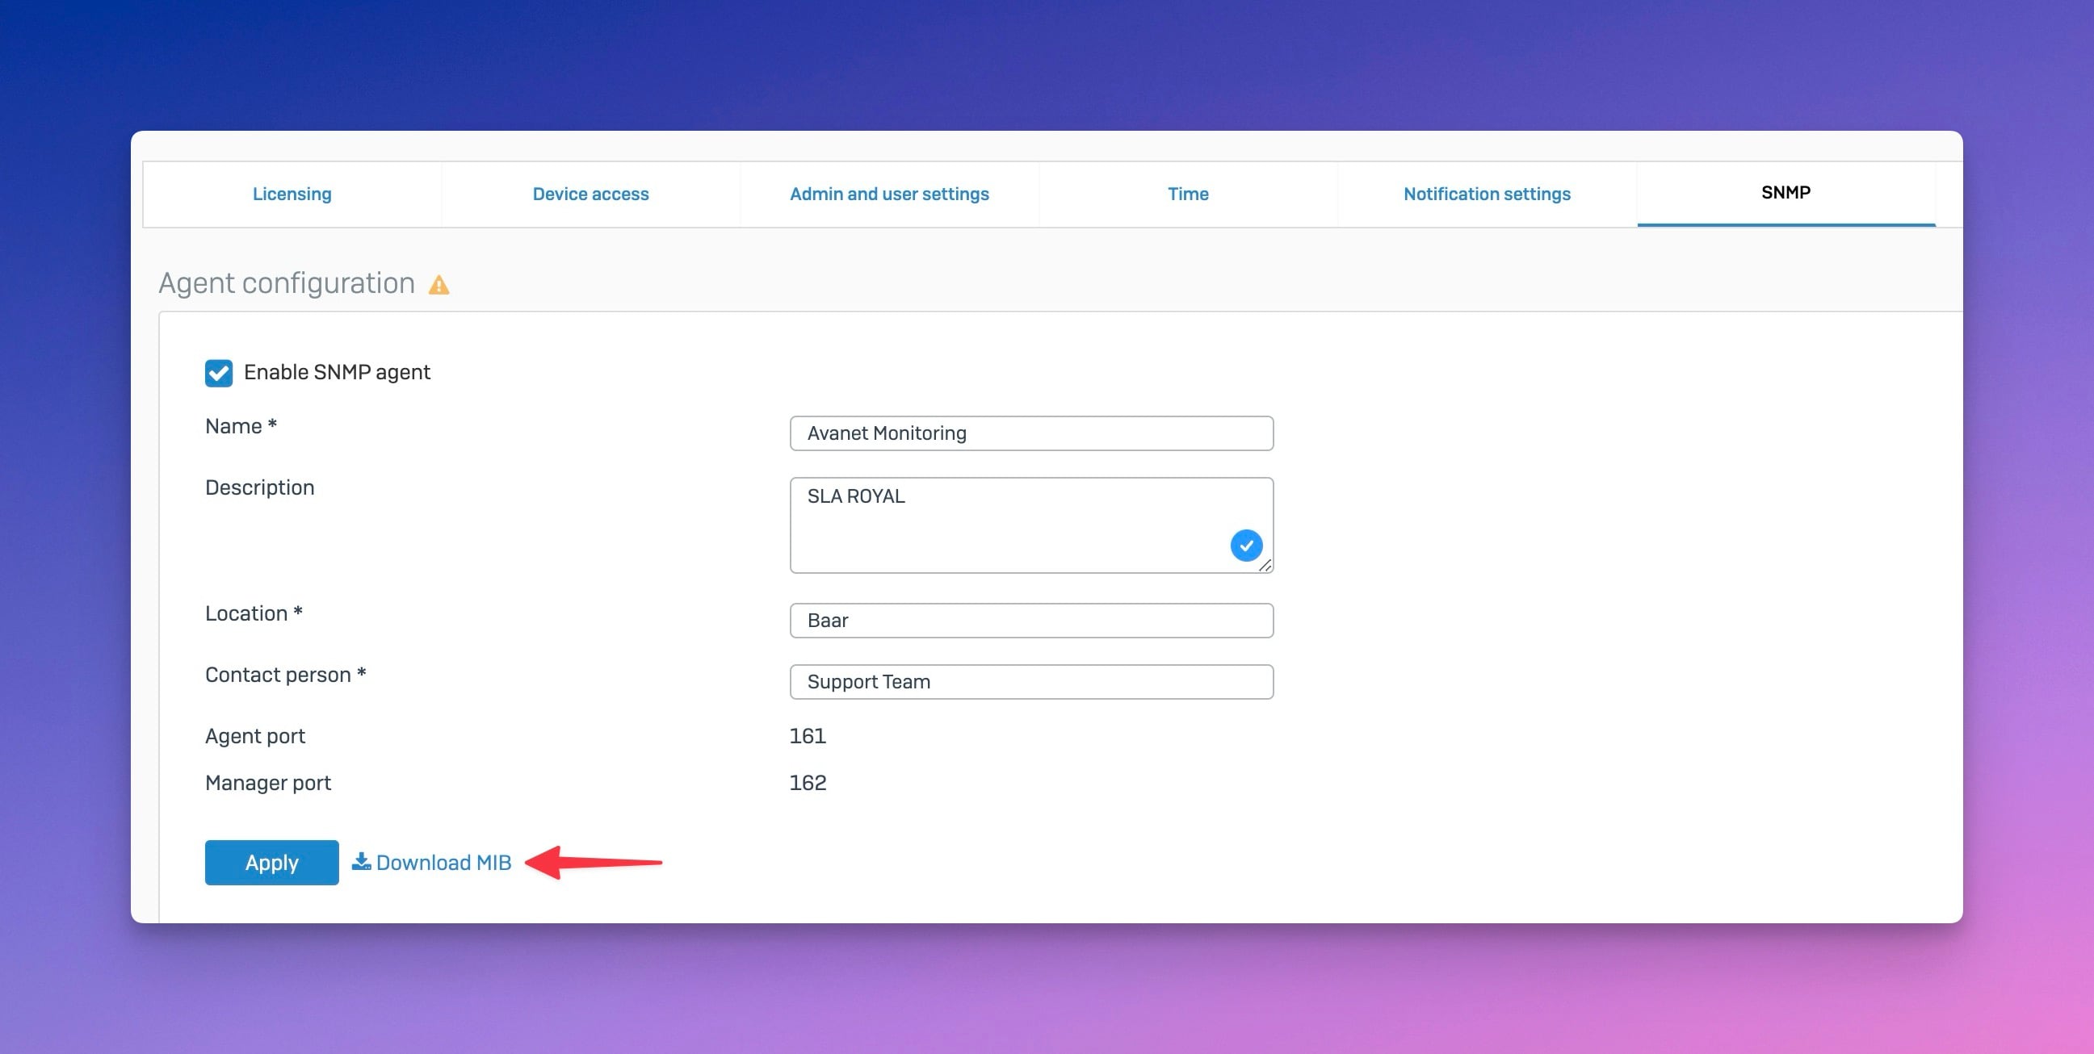The height and width of the screenshot is (1054, 2094).
Task: Edit the Location field containing Baar
Action: 1030,620
